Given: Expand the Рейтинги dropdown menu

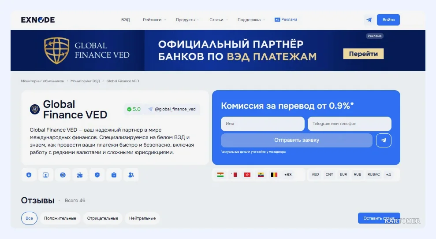Looking at the screenshot, I should click(154, 20).
